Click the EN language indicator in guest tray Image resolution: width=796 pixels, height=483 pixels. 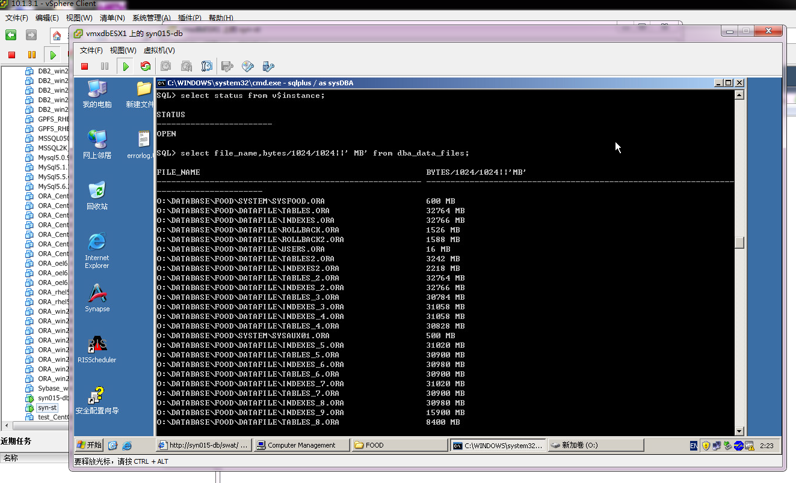point(694,445)
